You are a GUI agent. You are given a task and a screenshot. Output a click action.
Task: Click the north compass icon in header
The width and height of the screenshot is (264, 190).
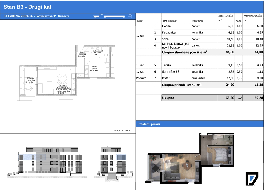click(130, 16)
